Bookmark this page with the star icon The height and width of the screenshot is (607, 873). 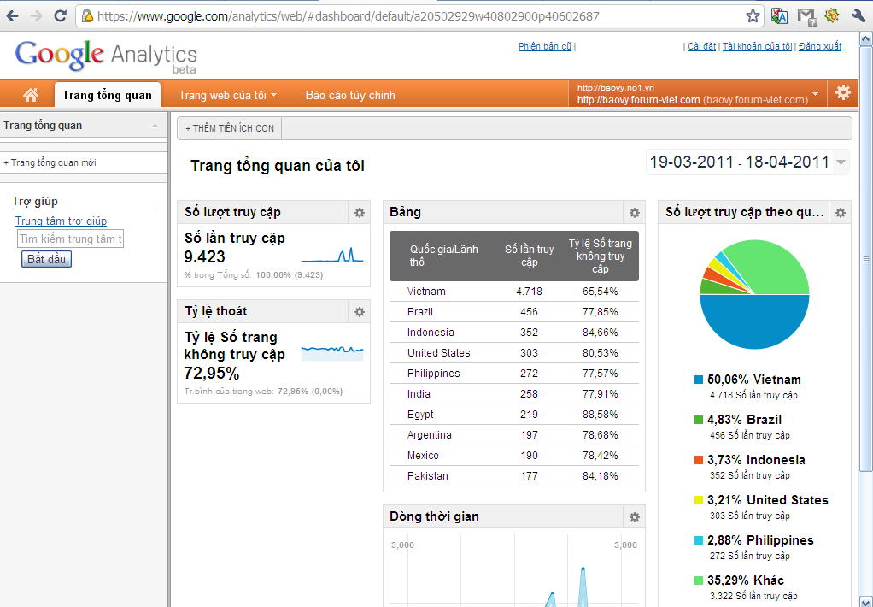coord(753,16)
